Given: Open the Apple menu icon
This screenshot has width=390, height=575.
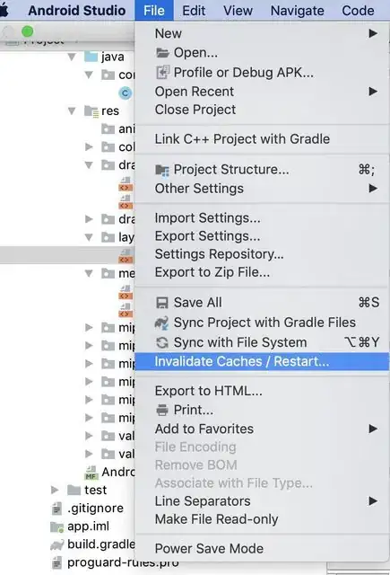Looking at the screenshot, I should [x=4, y=10].
